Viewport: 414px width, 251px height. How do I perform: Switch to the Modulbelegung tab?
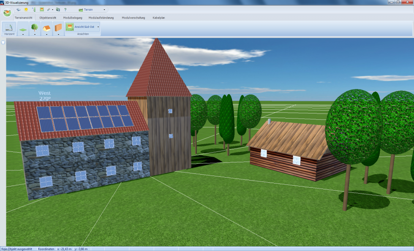[72, 18]
